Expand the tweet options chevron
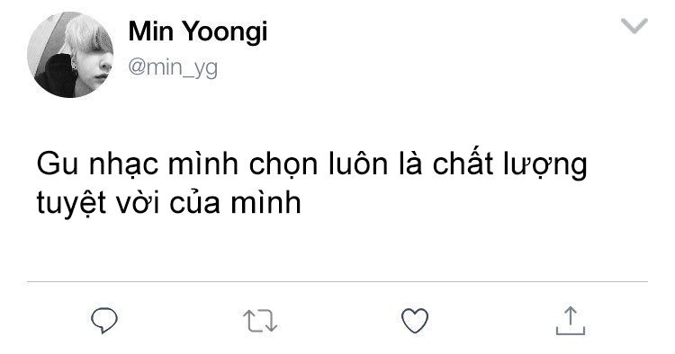This screenshot has width=675, height=354. [634, 26]
